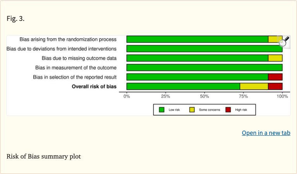Screen dimensions: 297x174
Task: Click green segment of Overall risk bar
Action: click(x=183, y=86)
